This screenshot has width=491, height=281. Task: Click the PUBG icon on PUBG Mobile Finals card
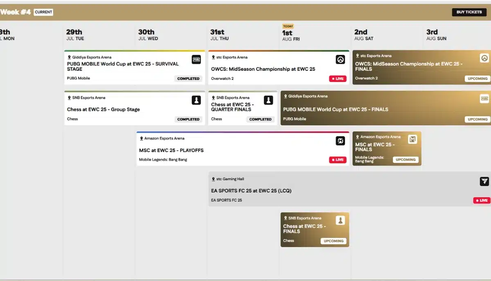click(x=484, y=99)
